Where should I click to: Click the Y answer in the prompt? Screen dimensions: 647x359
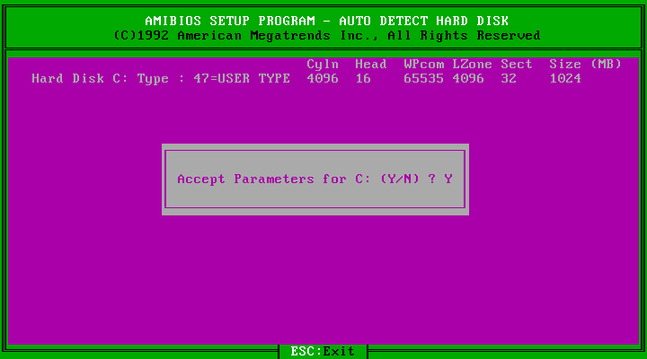448,179
